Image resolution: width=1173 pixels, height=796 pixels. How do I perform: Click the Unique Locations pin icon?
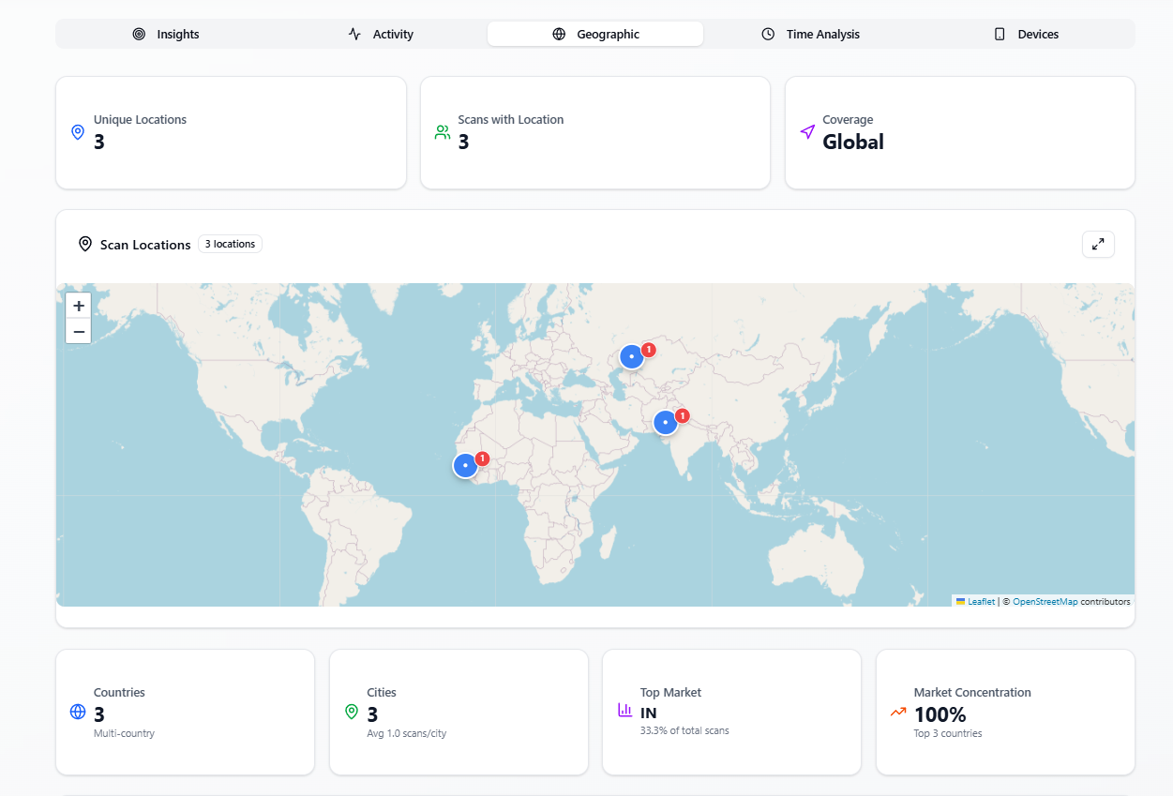click(x=78, y=132)
